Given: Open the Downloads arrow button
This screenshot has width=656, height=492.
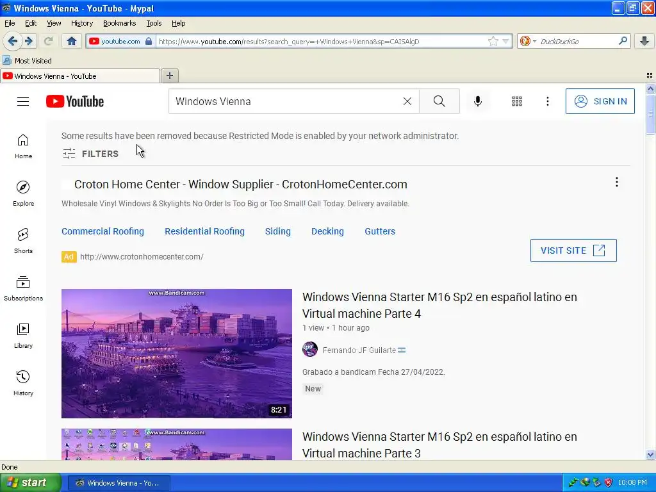Looking at the screenshot, I should point(644,41).
